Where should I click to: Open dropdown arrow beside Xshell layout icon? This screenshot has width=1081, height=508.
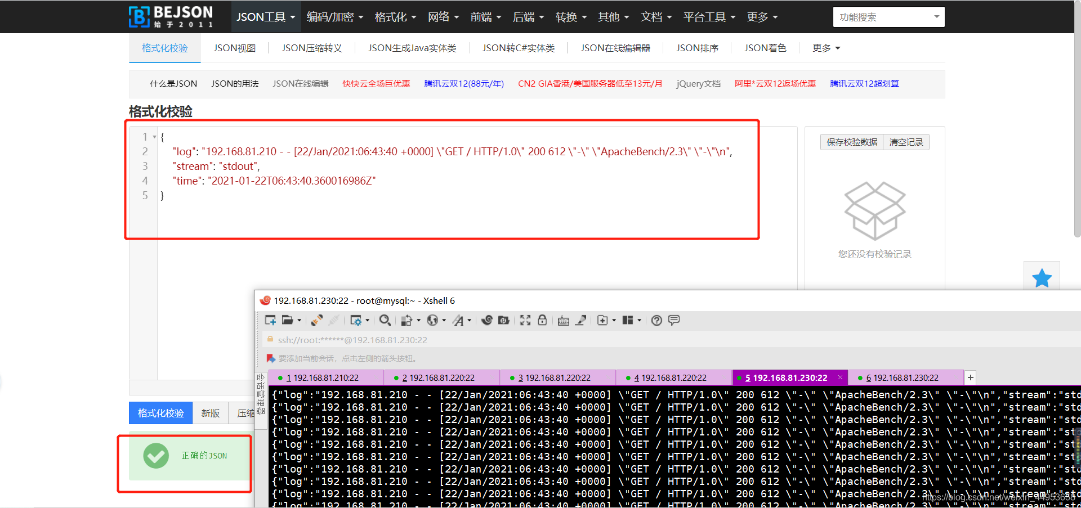click(639, 320)
